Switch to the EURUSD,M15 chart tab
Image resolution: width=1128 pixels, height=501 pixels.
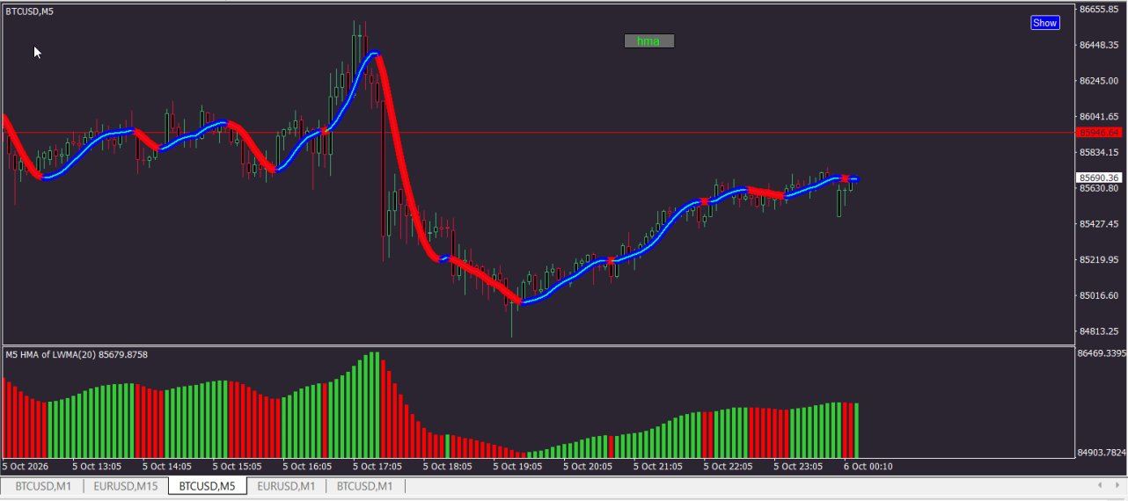tap(125, 486)
